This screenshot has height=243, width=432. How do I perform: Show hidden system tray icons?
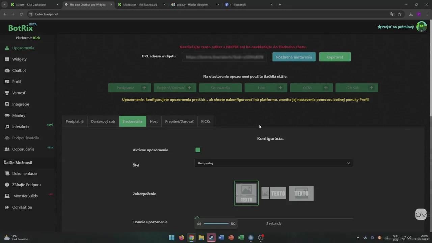pos(358,238)
